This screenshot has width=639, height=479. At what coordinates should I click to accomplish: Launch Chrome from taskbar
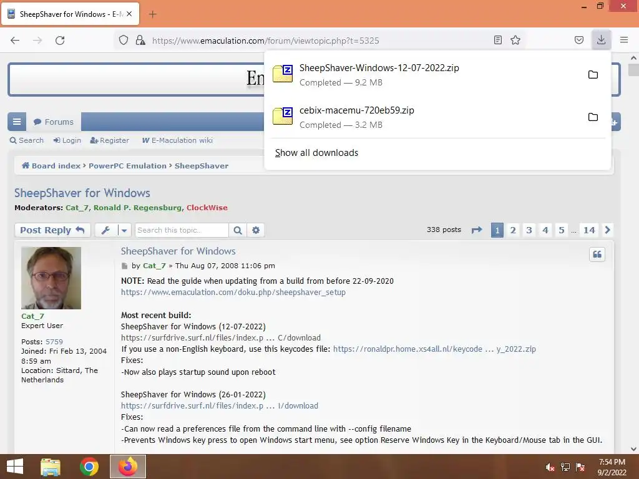click(x=89, y=467)
